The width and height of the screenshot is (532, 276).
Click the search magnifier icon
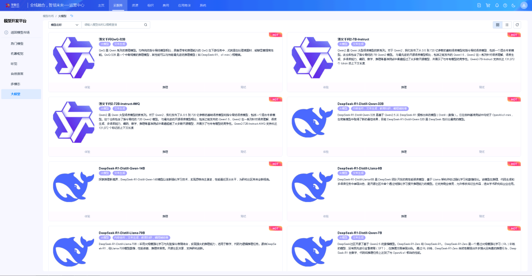pos(145,25)
